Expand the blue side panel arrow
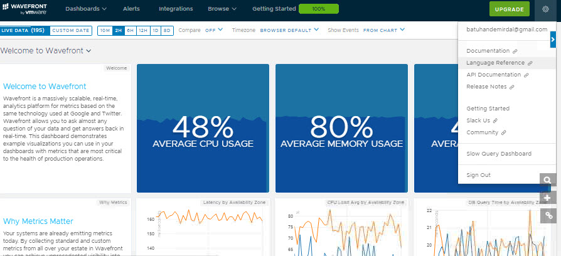The height and width of the screenshot is (256, 561). tap(553, 40)
